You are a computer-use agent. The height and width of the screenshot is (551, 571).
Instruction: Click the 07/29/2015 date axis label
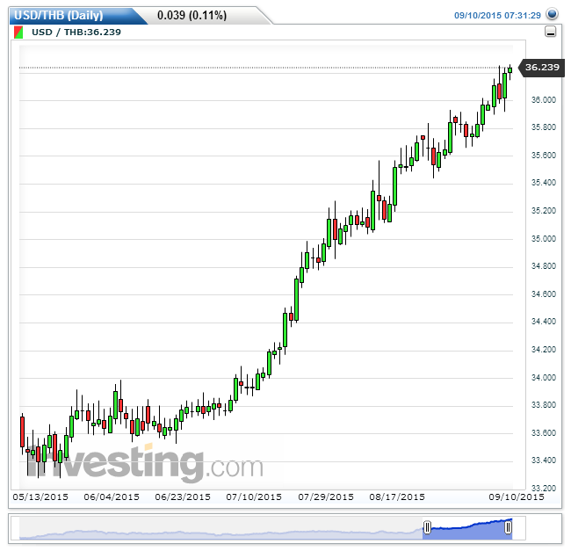[326, 497]
